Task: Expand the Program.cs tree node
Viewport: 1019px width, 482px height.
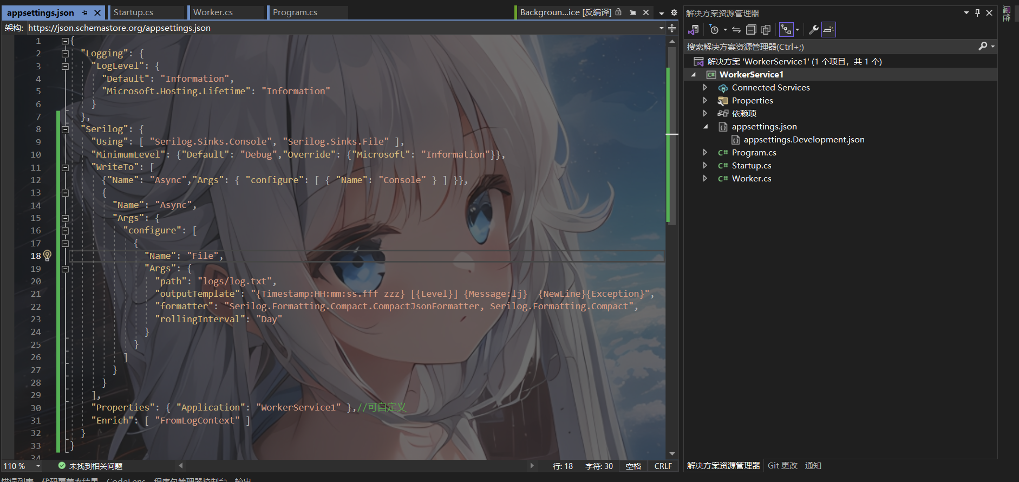Action: (705, 152)
